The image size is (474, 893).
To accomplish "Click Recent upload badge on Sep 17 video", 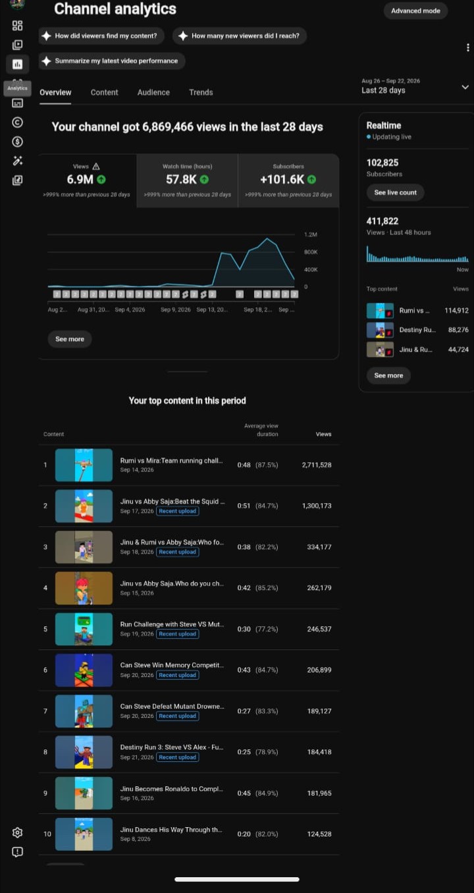I will pos(177,511).
